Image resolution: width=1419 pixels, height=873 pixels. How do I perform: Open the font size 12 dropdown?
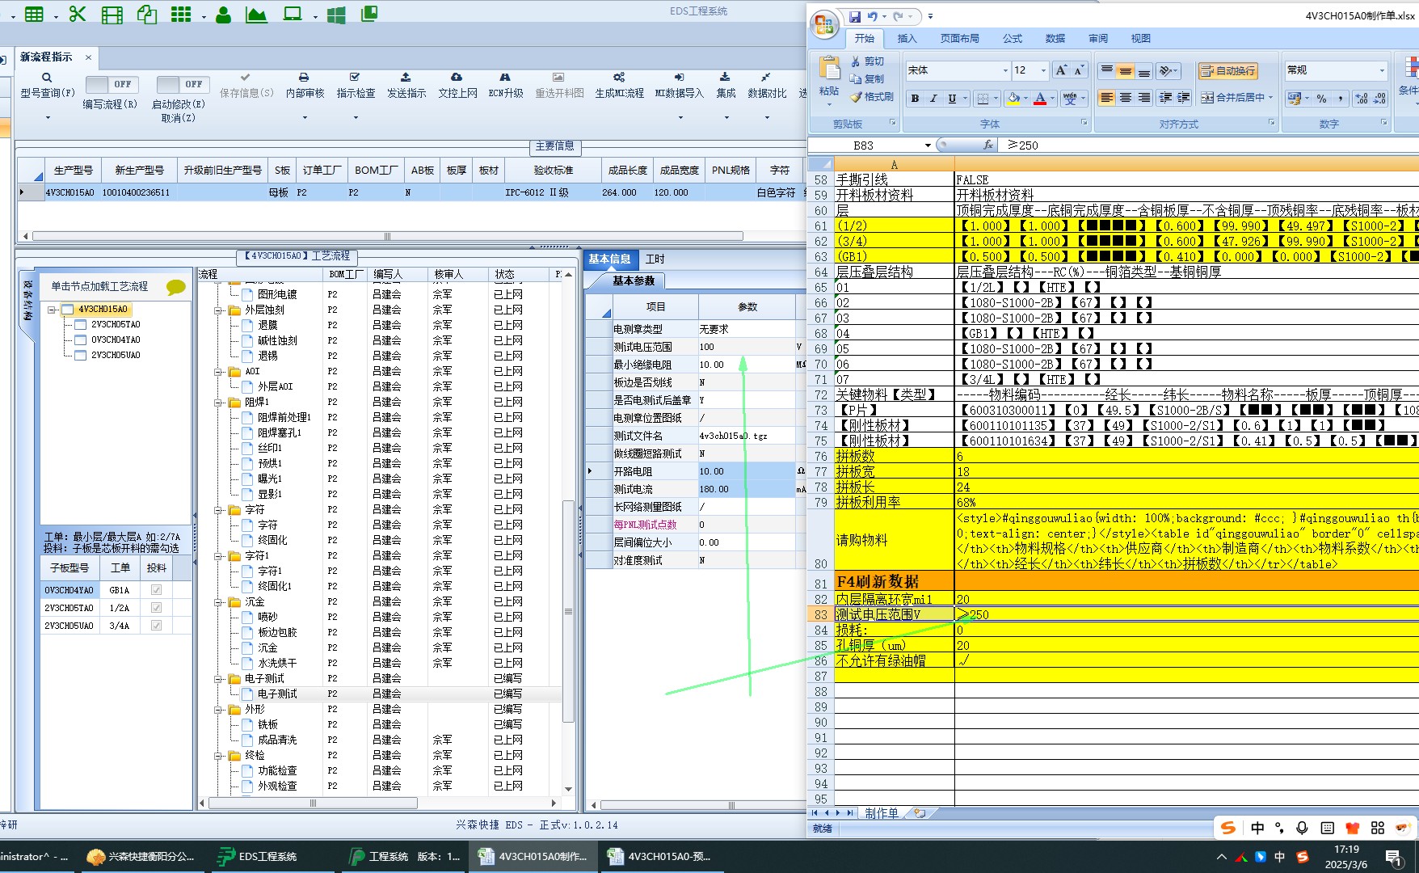coord(1043,71)
